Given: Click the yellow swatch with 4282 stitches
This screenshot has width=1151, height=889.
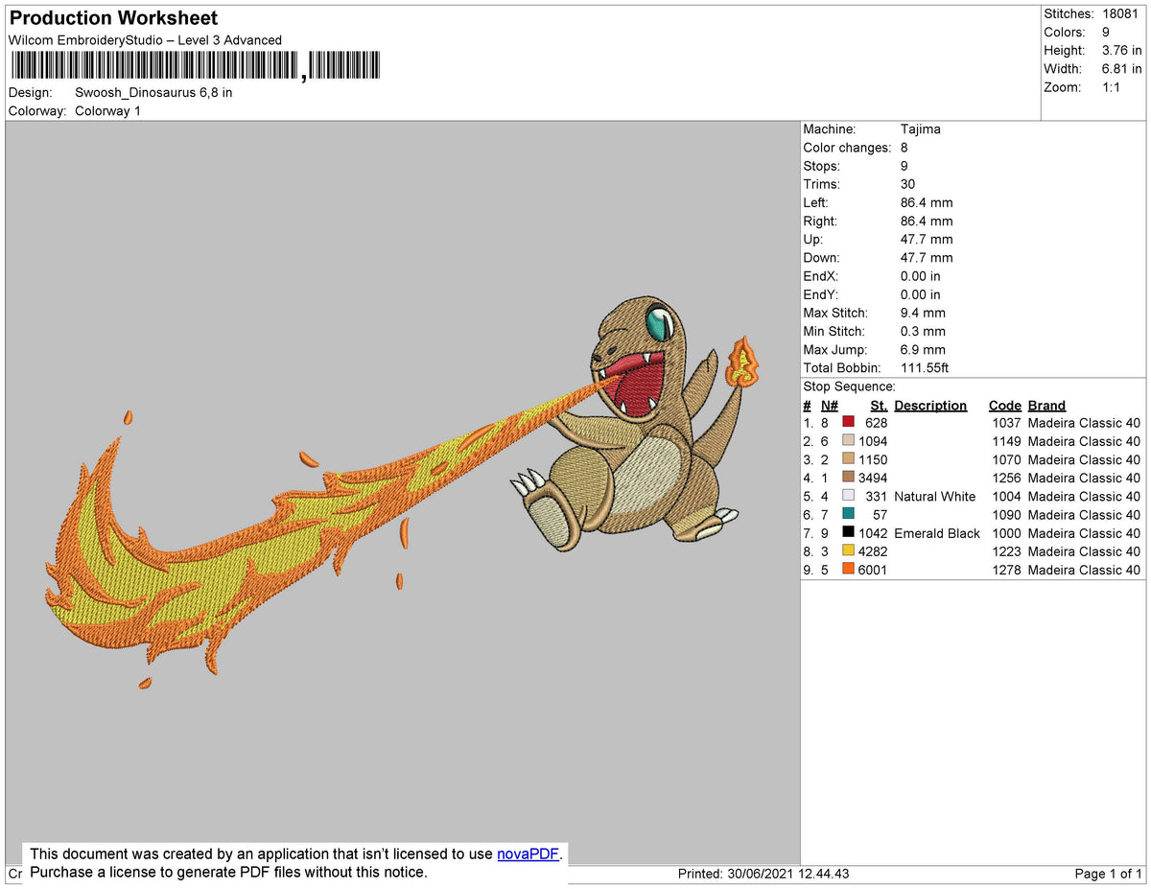Looking at the screenshot, I should 848,550.
